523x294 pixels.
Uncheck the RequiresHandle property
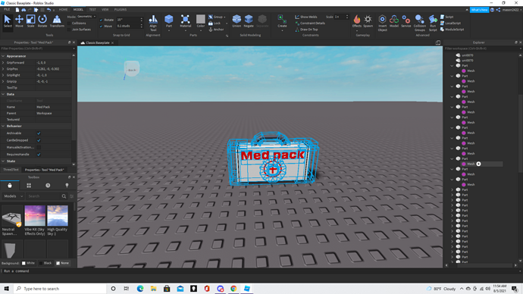(39, 155)
